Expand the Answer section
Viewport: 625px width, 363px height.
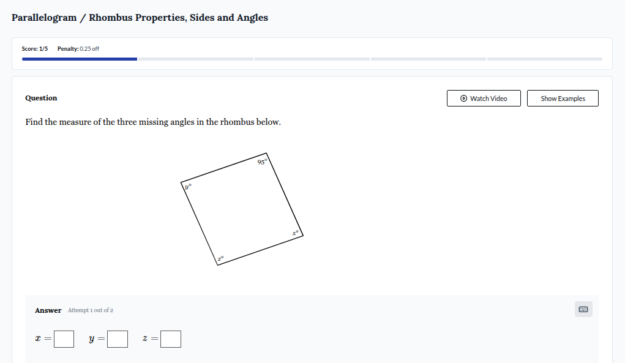[48, 310]
